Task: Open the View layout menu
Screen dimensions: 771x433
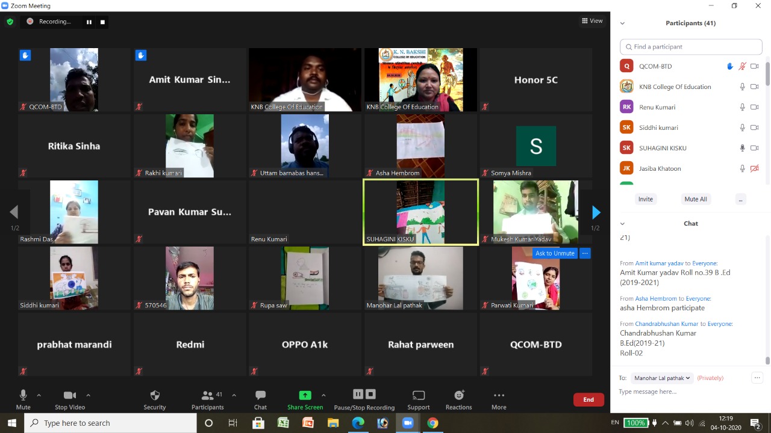Action: tap(592, 21)
